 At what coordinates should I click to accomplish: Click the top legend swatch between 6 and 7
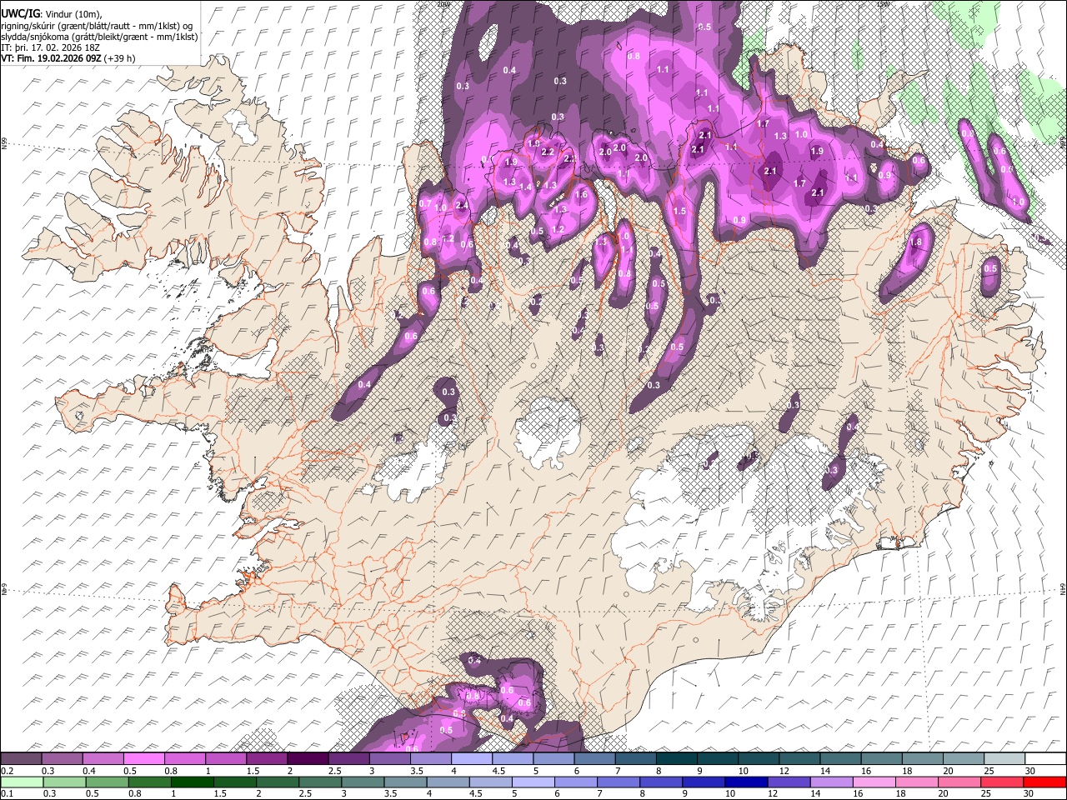pyautogui.click(x=594, y=759)
